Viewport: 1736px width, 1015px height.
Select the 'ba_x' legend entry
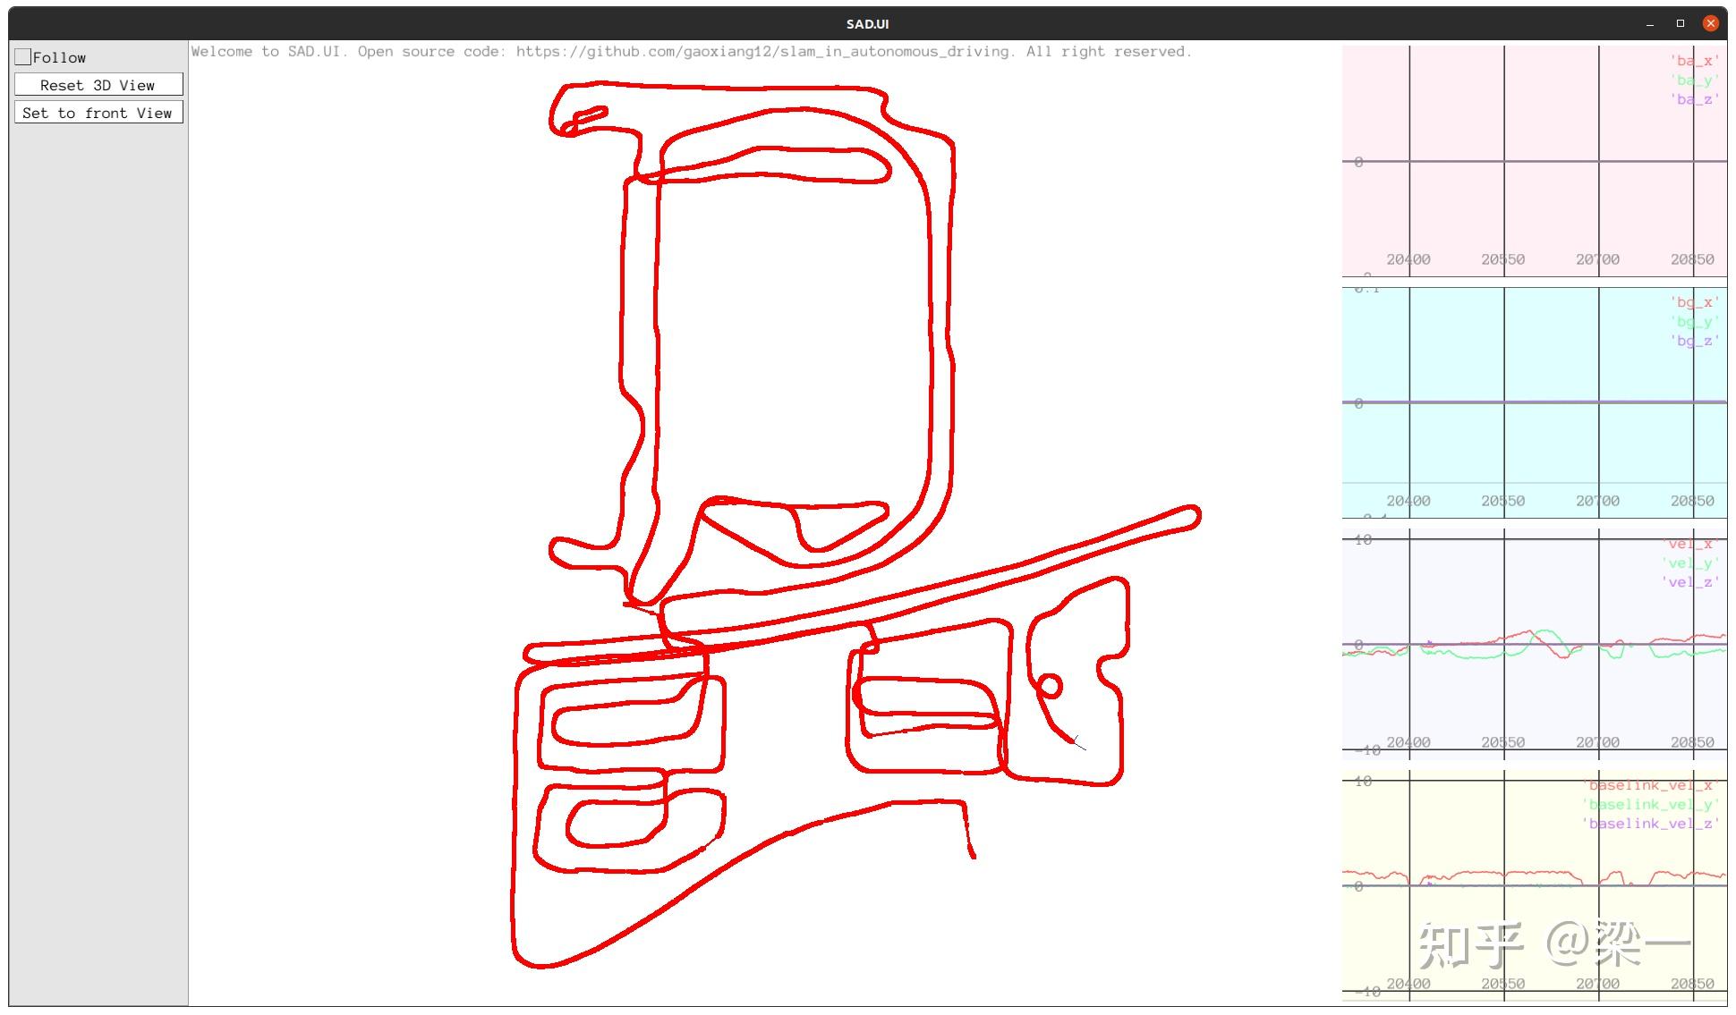pos(1694,61)
